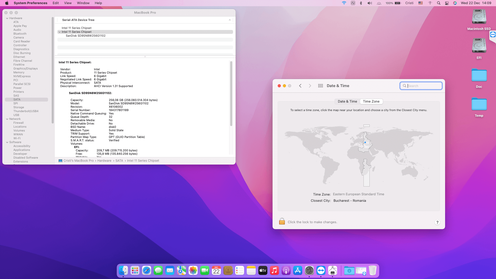Click Romania location on the world map
496x279 pixels.
(x=365, y=142)
